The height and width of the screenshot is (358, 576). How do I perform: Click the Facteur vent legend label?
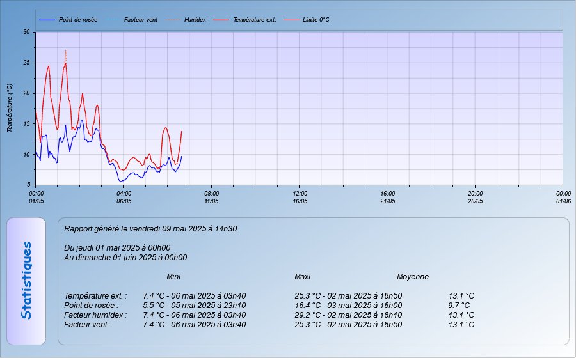(x=141, y=20)
